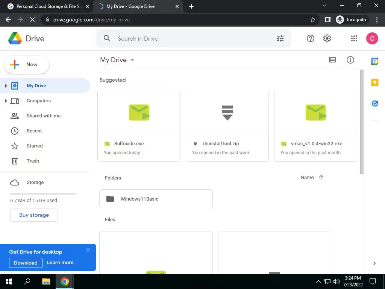The image size is (385, 289).
Task: Open a new browser tab
Action: 191,7
